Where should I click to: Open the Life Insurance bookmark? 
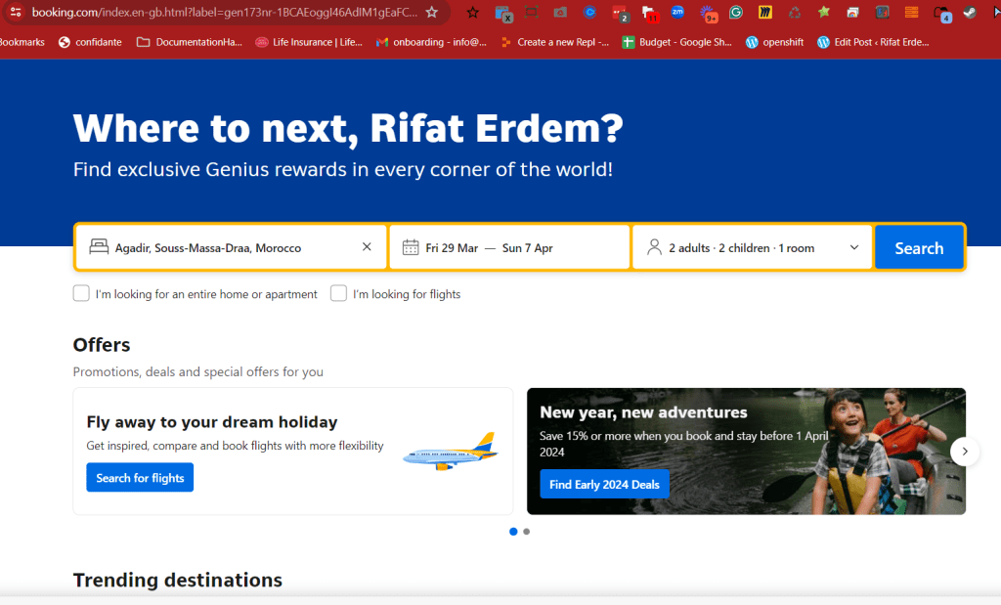[309, 42]
